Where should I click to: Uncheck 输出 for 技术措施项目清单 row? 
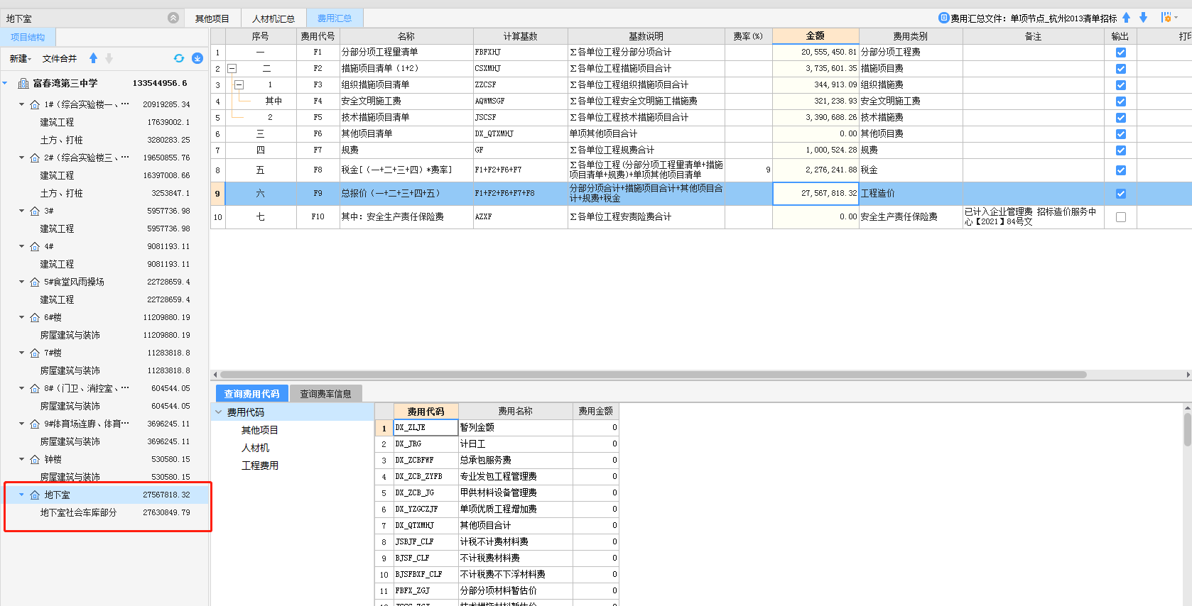[x=1121, y=118]
